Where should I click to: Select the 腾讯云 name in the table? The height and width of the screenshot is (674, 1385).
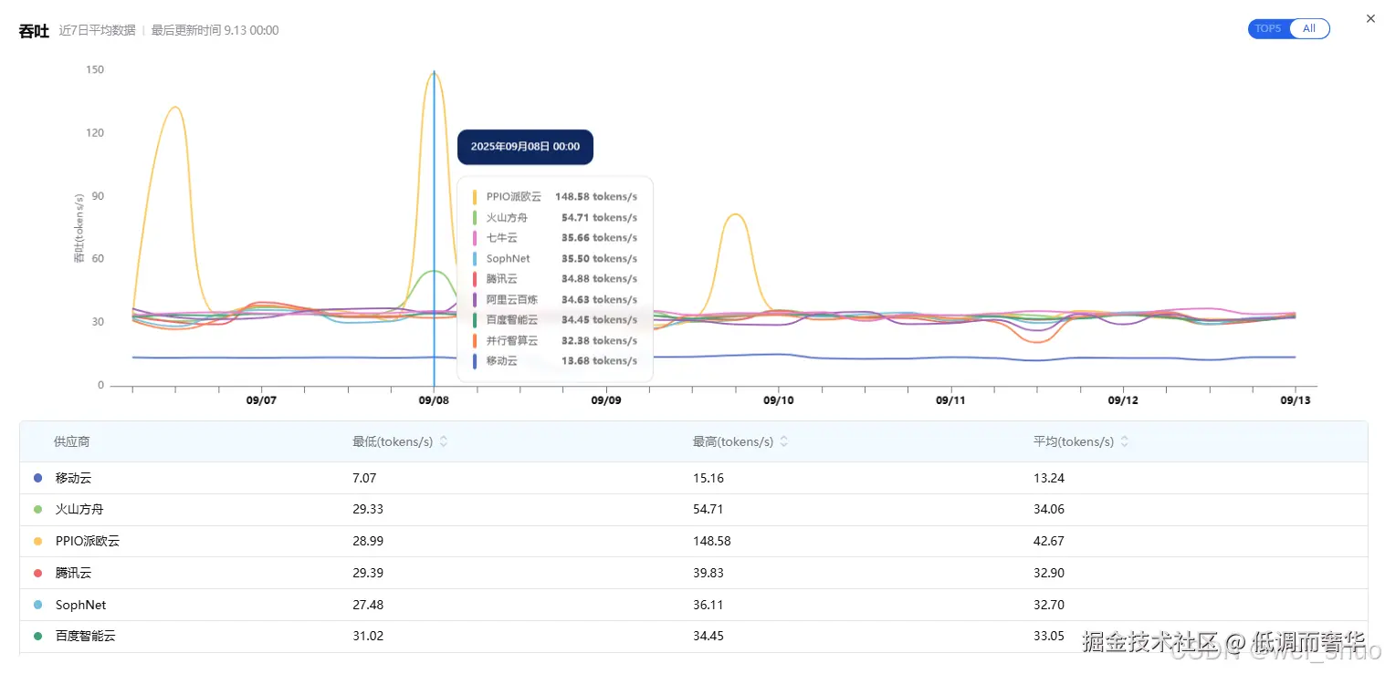tap(74, 573)
